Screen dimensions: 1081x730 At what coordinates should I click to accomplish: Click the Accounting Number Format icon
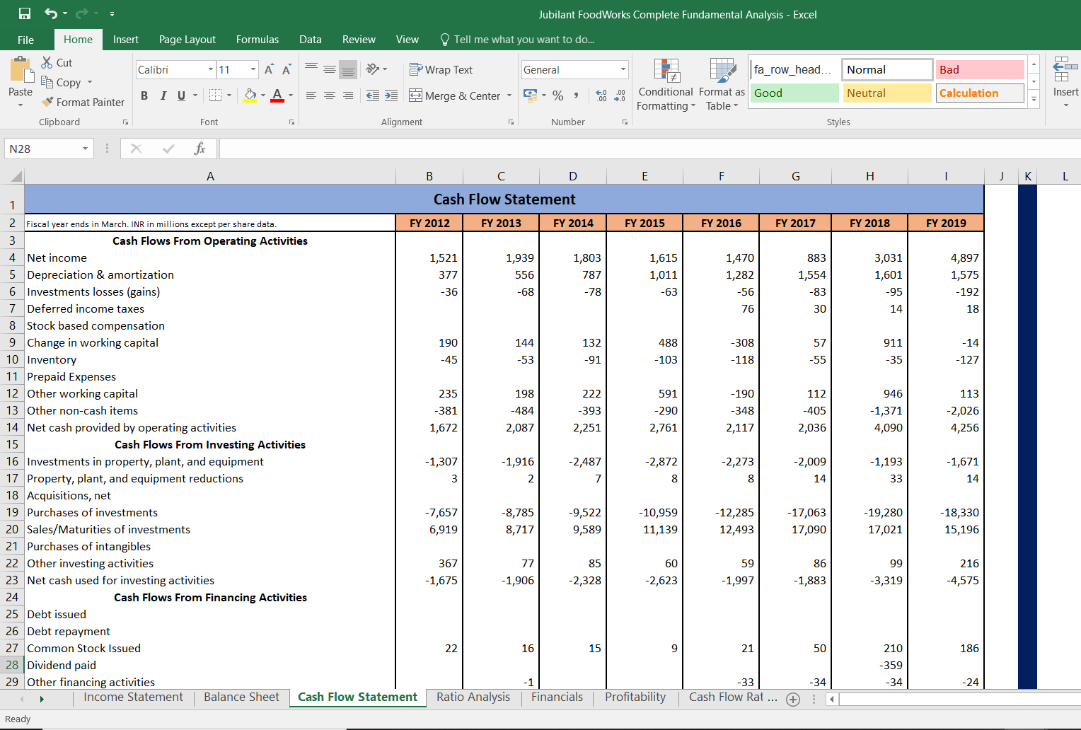(530, 95)
